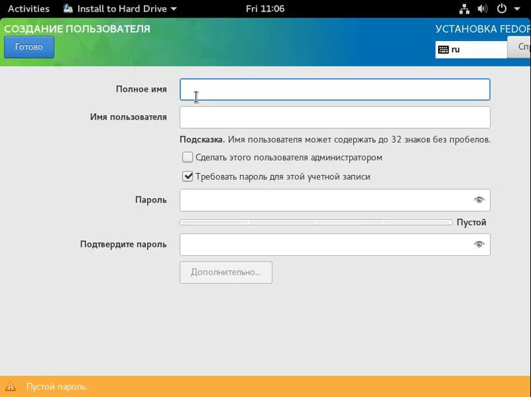Uncheck Требовать пароль для этой учетной записи
Image resolution: width=531 pixels, height=397 pixels.
(x=187, y=176)
